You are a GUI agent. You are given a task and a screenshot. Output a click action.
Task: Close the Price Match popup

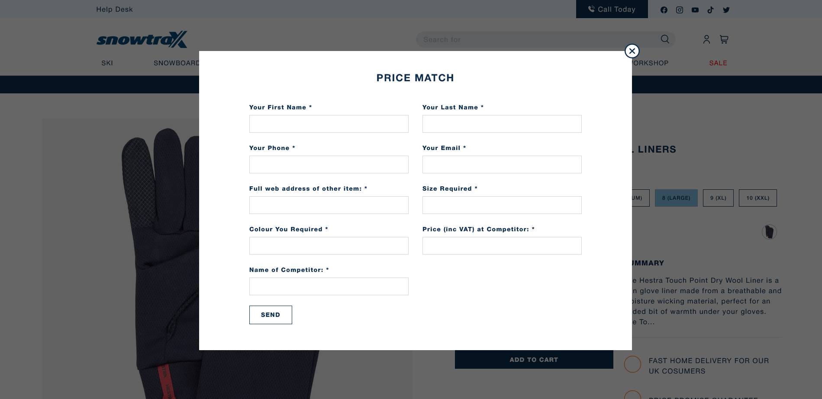coord(632,51)
